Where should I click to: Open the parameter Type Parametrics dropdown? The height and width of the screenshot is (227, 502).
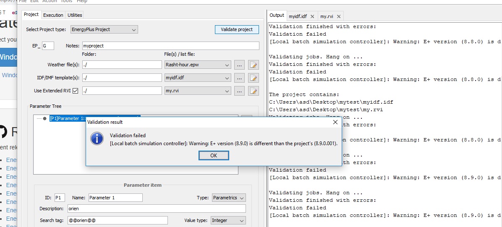tap(229, 198)
